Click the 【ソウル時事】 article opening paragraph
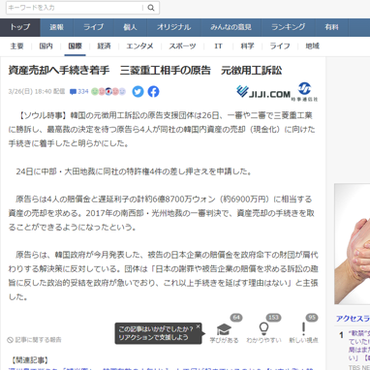This screenshot has width=370, height=370. (x=162, y=130)
